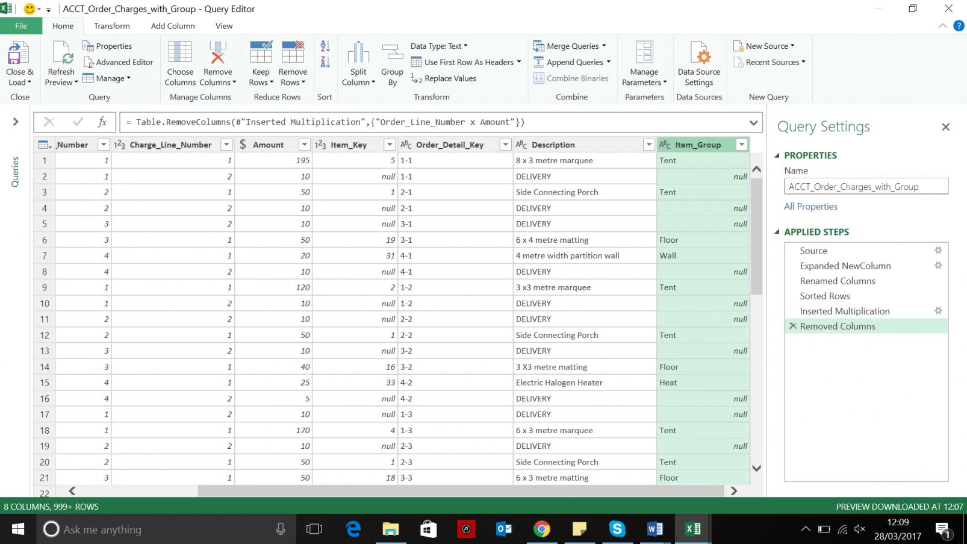This screenshot has width=967, height=544.
Task: Click the Close & Load icon
Action: pyautogui.click(x=18, y=53)
